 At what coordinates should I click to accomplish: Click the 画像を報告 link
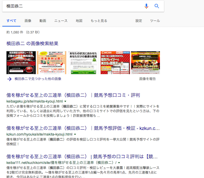click(147, 79)
